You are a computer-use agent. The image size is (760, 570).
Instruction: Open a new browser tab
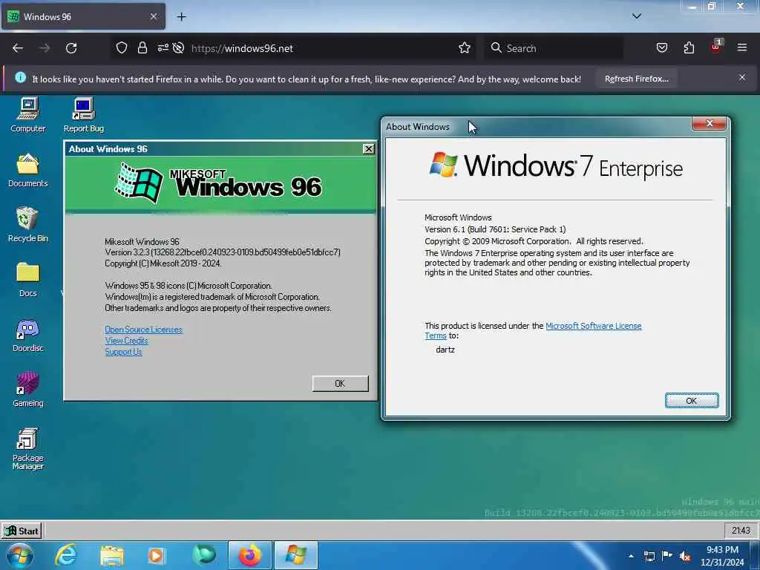[x=181, y=17]
